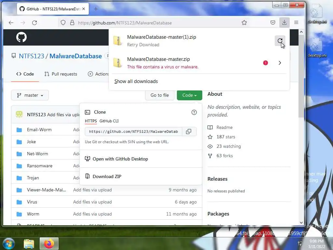Open the Viewer-Made-Mal... folder
The width and height of the screenshot is (333, 250).
coord(47,190)
